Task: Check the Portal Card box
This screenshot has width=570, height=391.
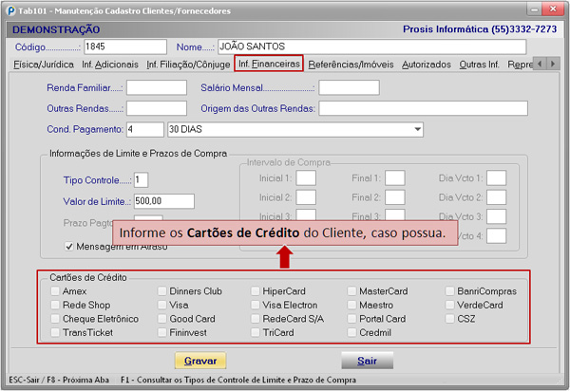Action: [x=351, y=319]
